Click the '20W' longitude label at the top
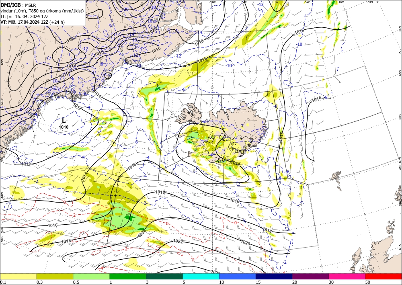The height and width of the screenshot is (285, 402). point(212,2)
